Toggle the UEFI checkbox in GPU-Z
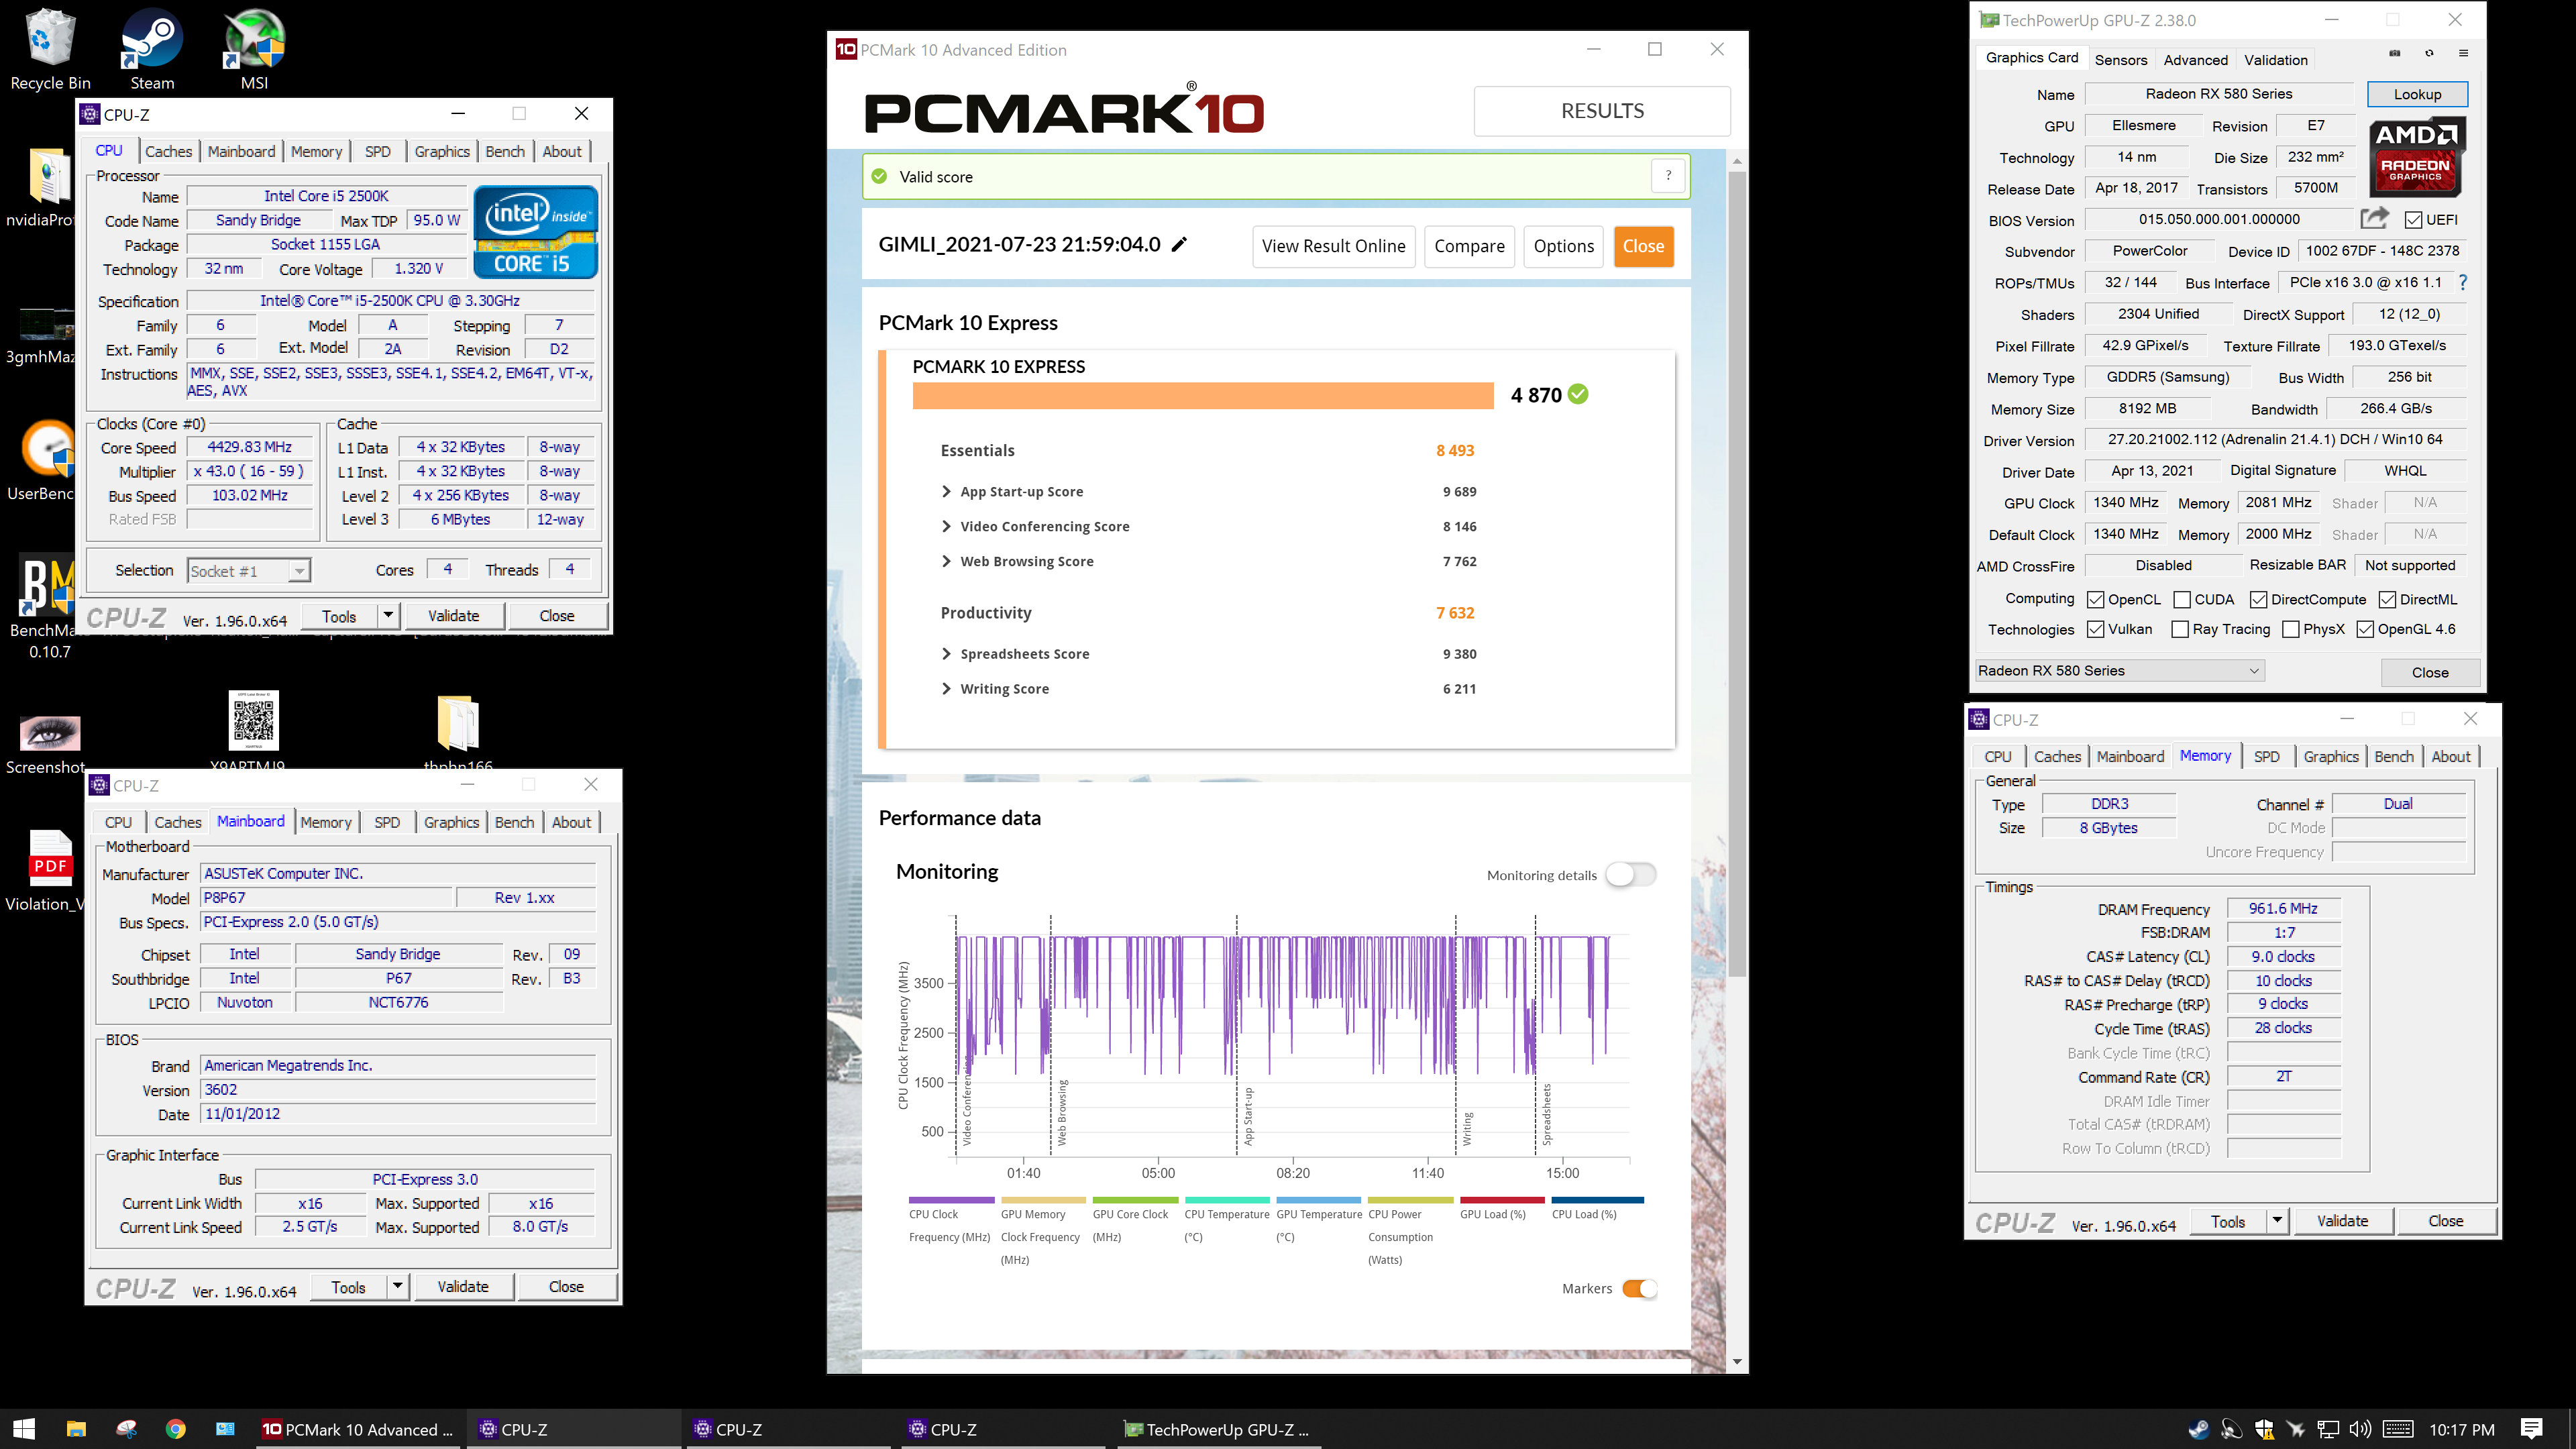This screenshot has width=2576, height=1449. [2413, 220]
